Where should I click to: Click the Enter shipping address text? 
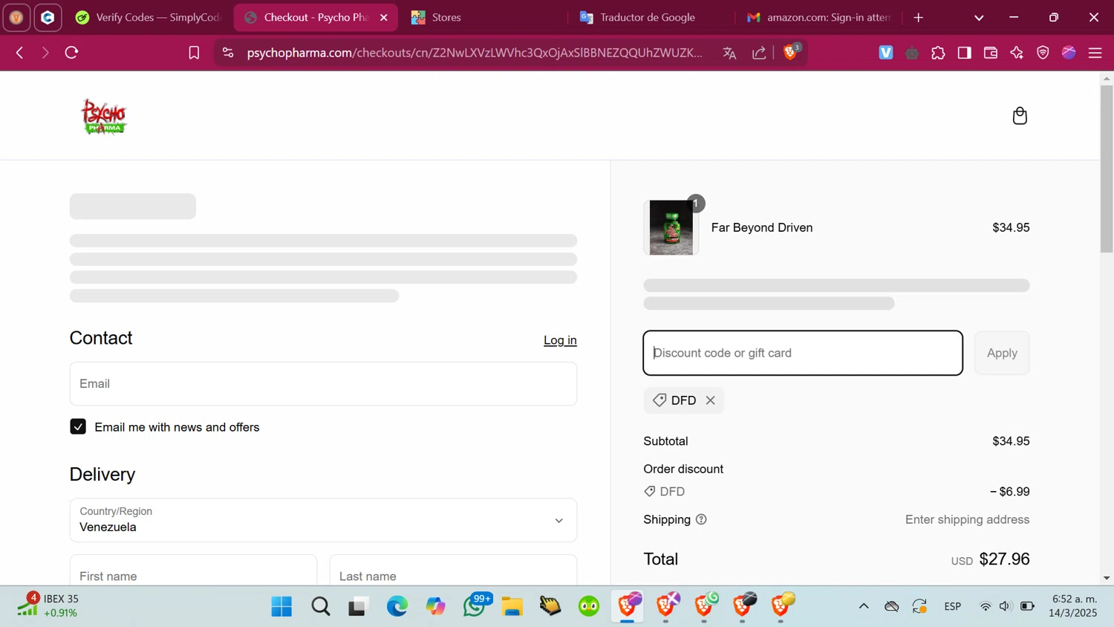[x=967, y=519]
